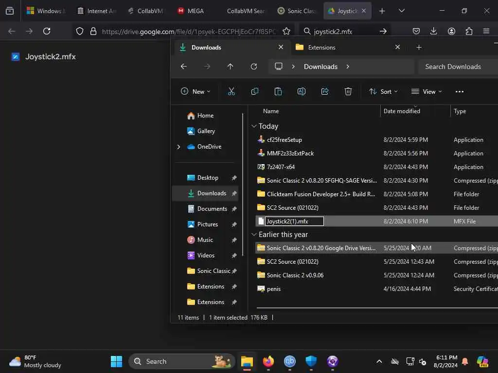Click the Firefox search box with joystick2.mfx
498x373 pixels.
coord(345,31)
